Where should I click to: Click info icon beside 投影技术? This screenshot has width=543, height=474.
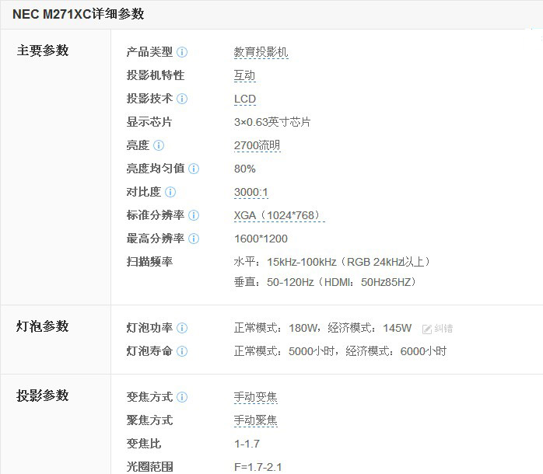(x=182, y=99)
